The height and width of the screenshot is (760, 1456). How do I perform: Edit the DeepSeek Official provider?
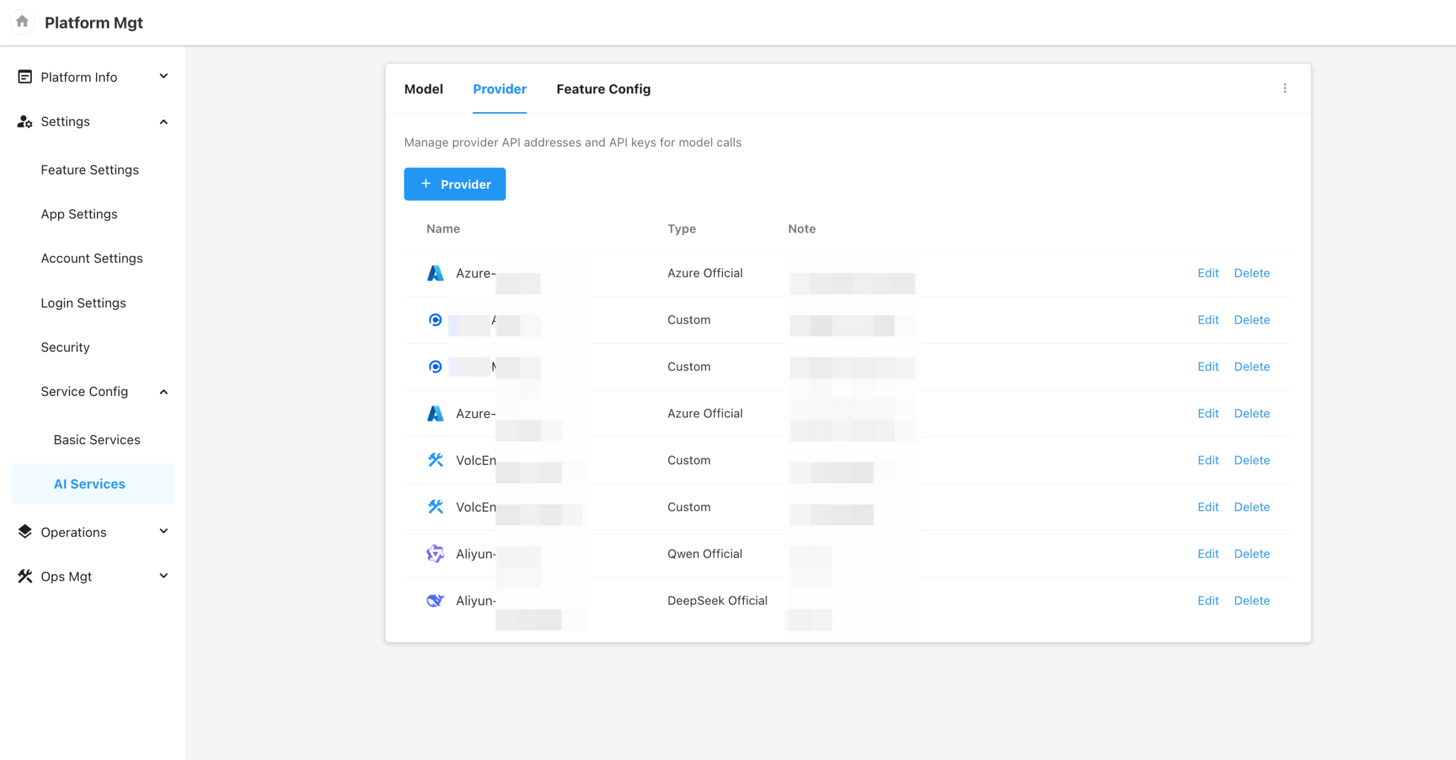(x=1207, y=600)
